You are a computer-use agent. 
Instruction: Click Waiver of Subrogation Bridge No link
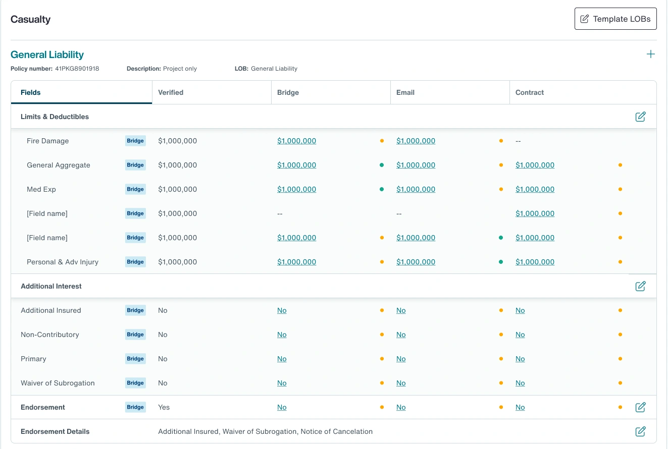(282, 383)
